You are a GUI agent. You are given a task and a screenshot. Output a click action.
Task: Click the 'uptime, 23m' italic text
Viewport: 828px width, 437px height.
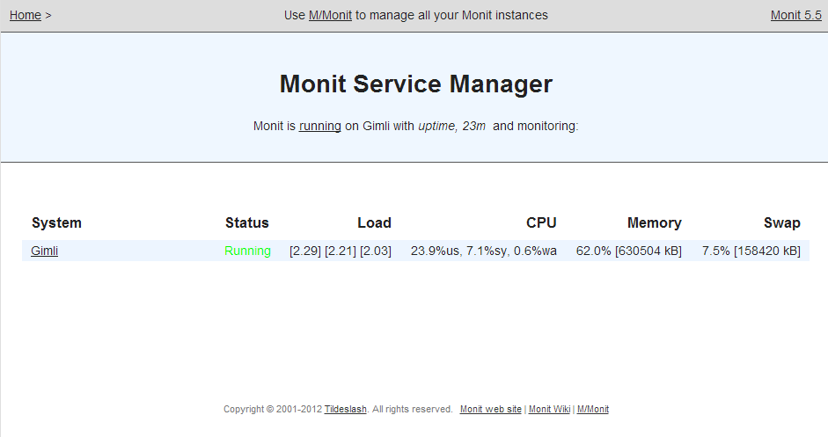pyautogui.click(x=451, y=126)
